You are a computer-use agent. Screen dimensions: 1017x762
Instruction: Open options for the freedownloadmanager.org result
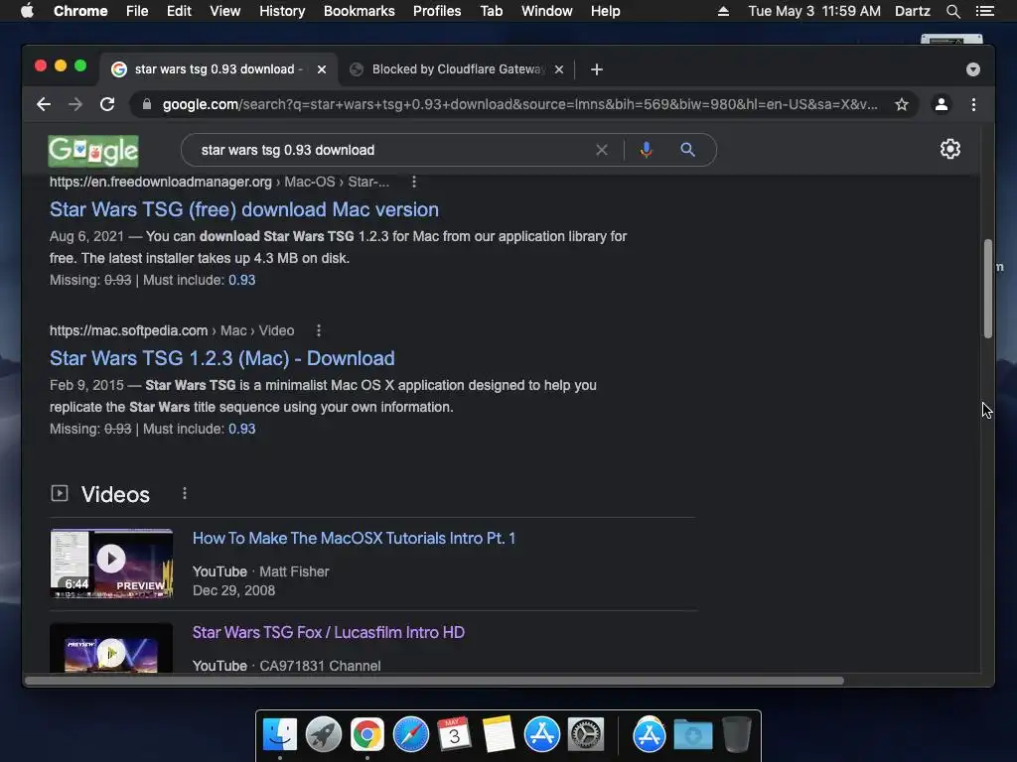(414, 183)
